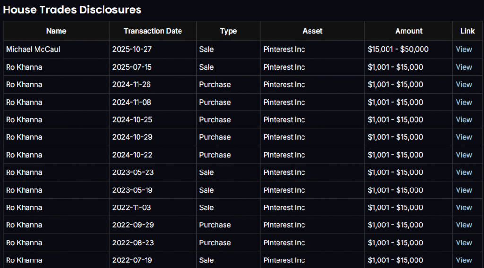The width and height of the screenshot is (484, 268).
Task: Open the View link for Michael McCaul's trade
Action: tap(464, 49)
